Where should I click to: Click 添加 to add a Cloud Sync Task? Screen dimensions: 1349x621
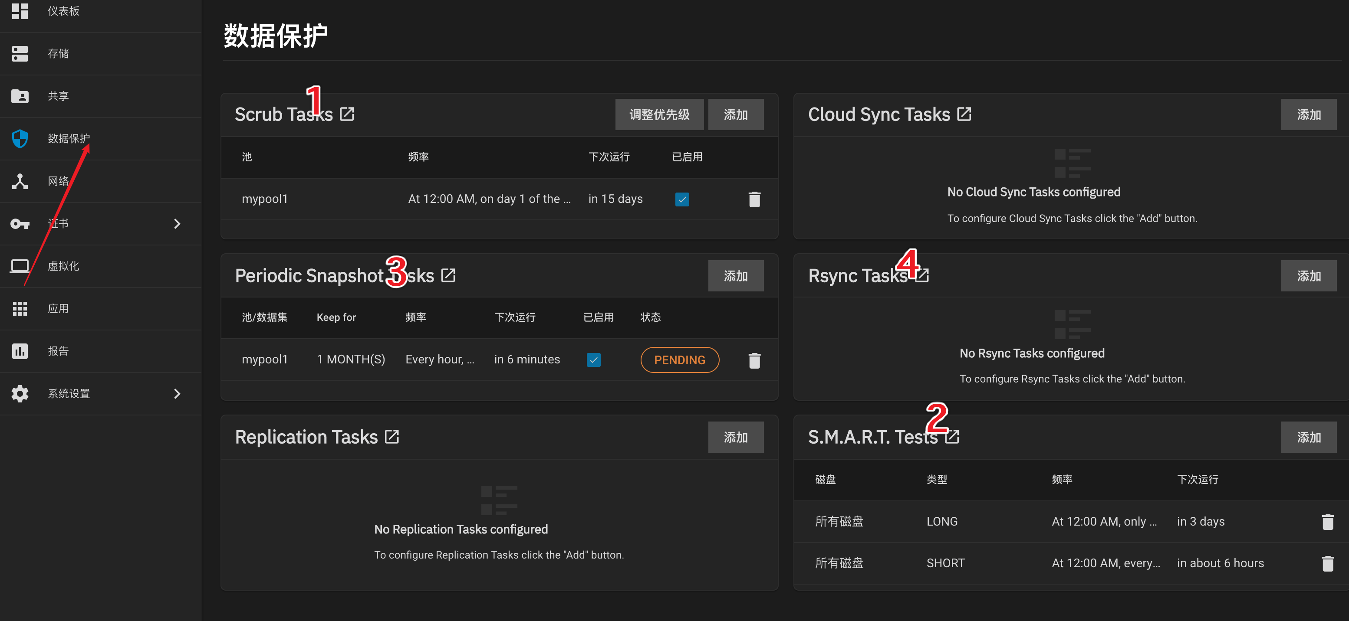click(1309, 114)
